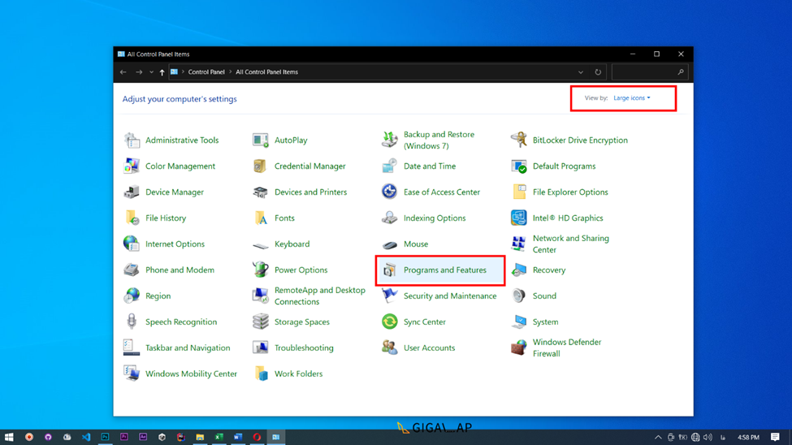Open the notification Action Center
This screenshot has width=792, height=445.
coord(775,438)
